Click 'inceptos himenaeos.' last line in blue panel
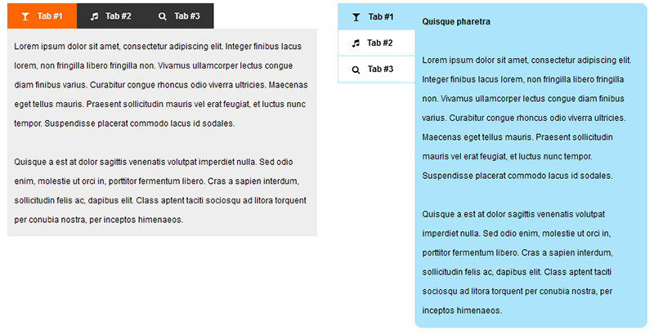 (x=462, y=310)
